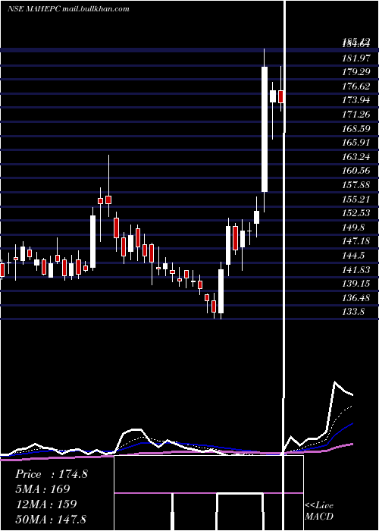Click the Price : 174.8 readout

point(52,474)
